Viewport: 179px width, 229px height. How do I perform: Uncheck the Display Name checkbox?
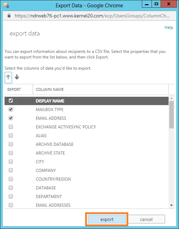coord(11,101)
